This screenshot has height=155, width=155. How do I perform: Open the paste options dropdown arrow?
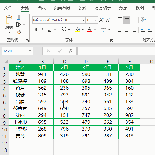[x=9, y=32]
